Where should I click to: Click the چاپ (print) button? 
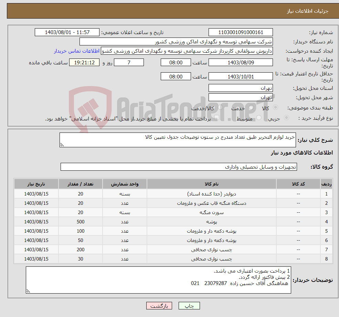coord(189,306)
